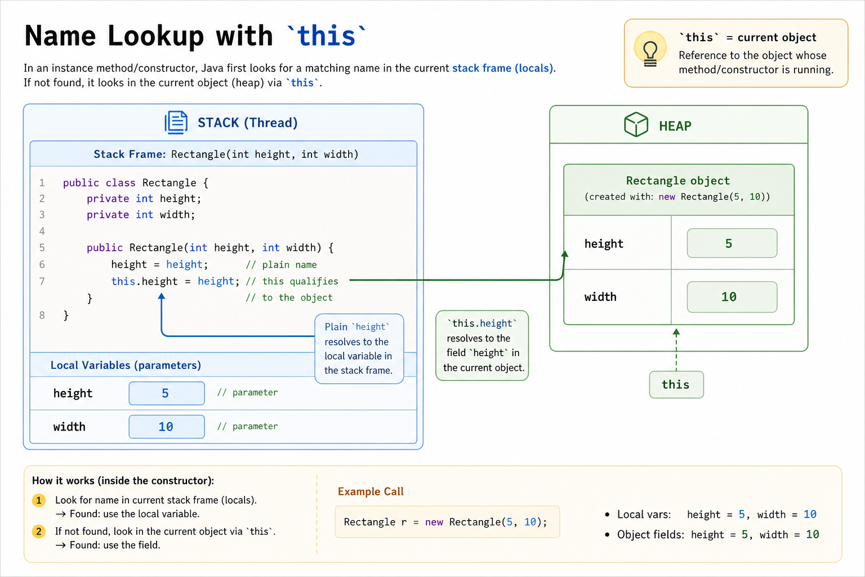Click the "Name Lookup with `this`" title

coord(195,36)
